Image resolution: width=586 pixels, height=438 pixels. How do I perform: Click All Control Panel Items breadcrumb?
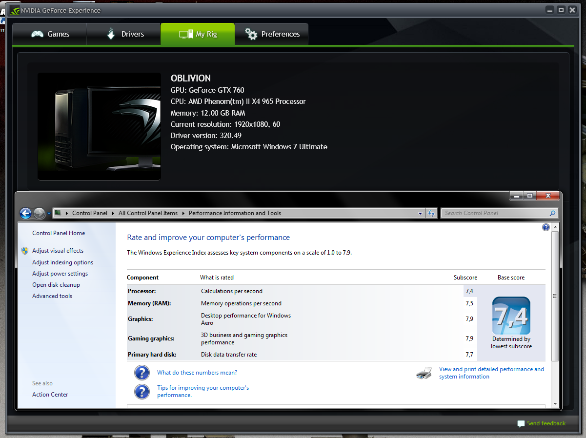pos(148,213)
